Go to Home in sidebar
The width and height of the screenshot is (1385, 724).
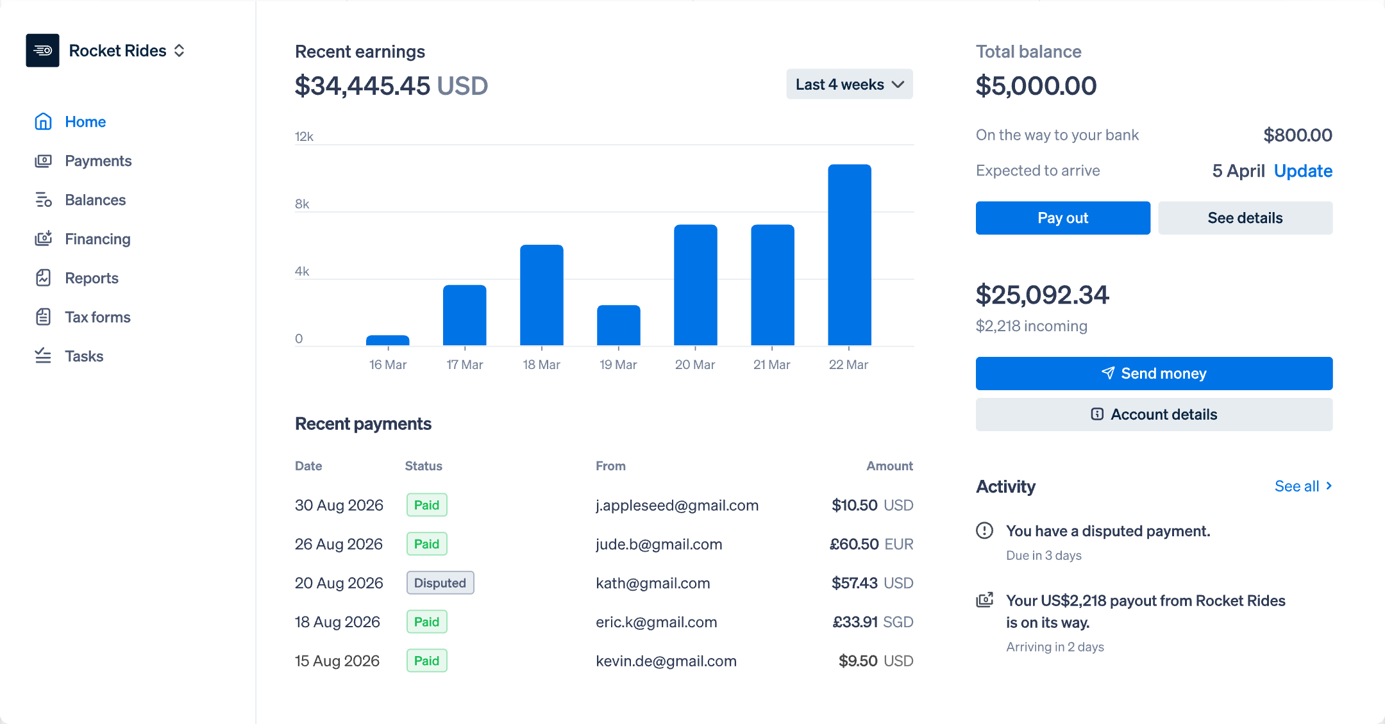(85, 122)
